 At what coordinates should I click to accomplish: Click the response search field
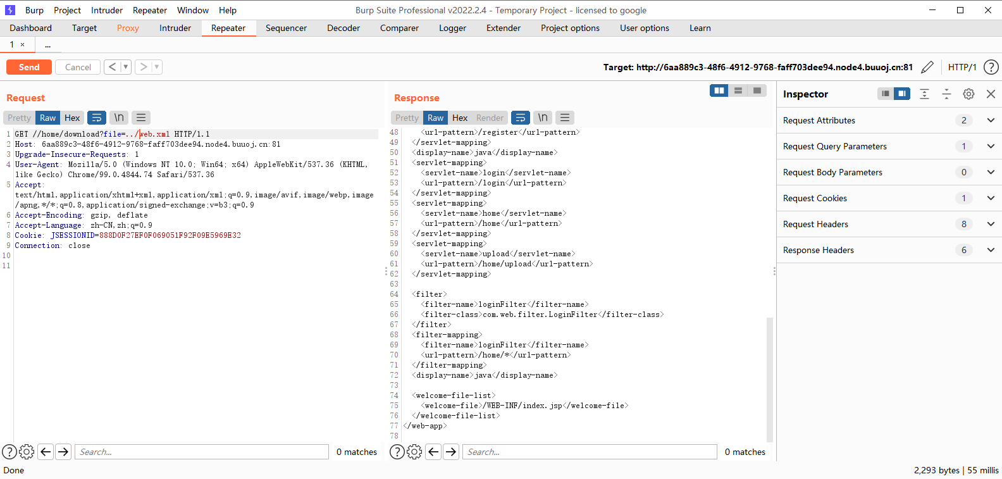coord(590,452)
